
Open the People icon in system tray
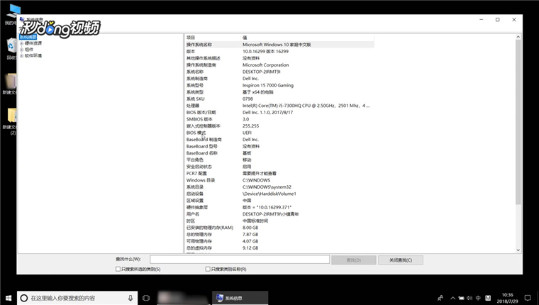tap(440, 298)
